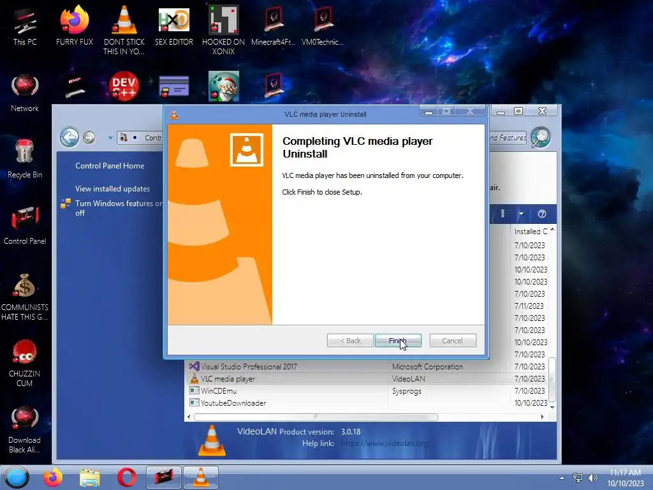653x490 pixels.
Task: Click left scroll arrow of program list
Action: point(189,417)
